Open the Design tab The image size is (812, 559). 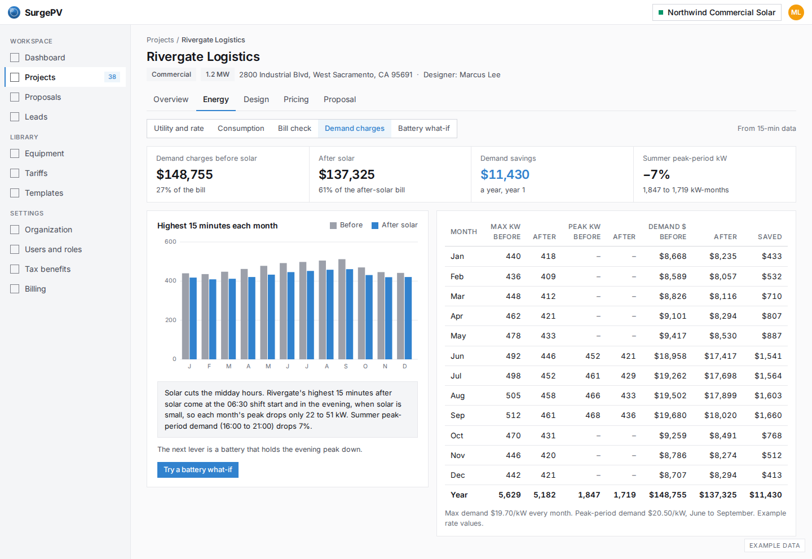click(x=256, y=99)
